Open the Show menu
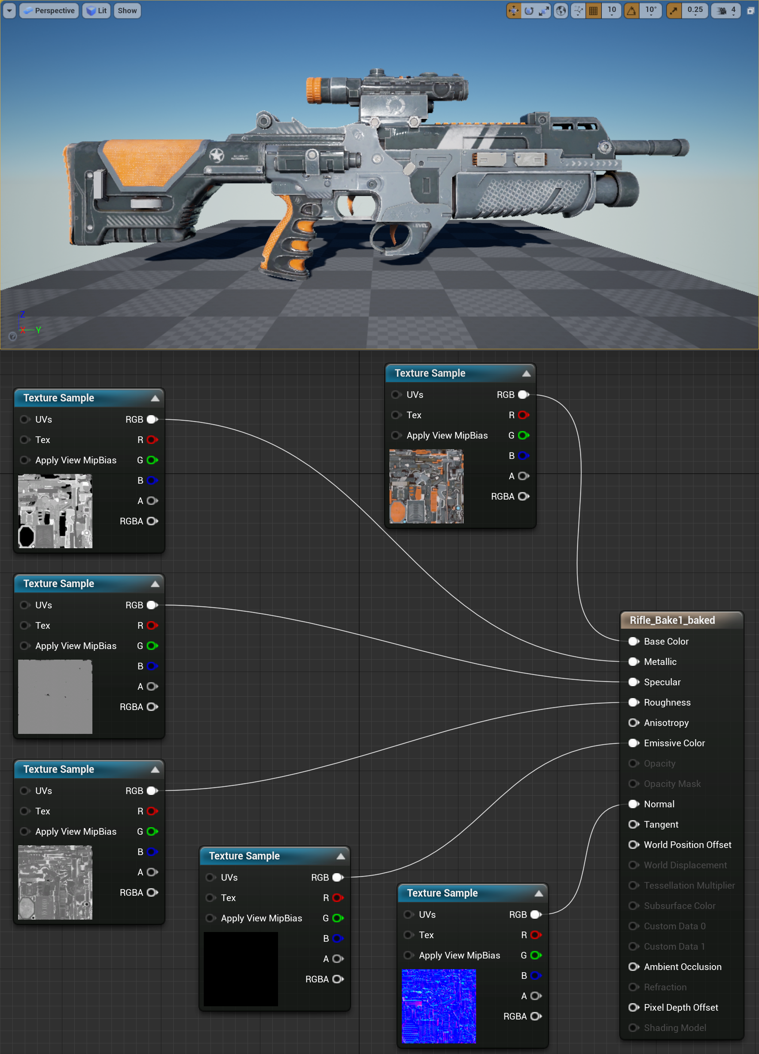 click(126, 10)
